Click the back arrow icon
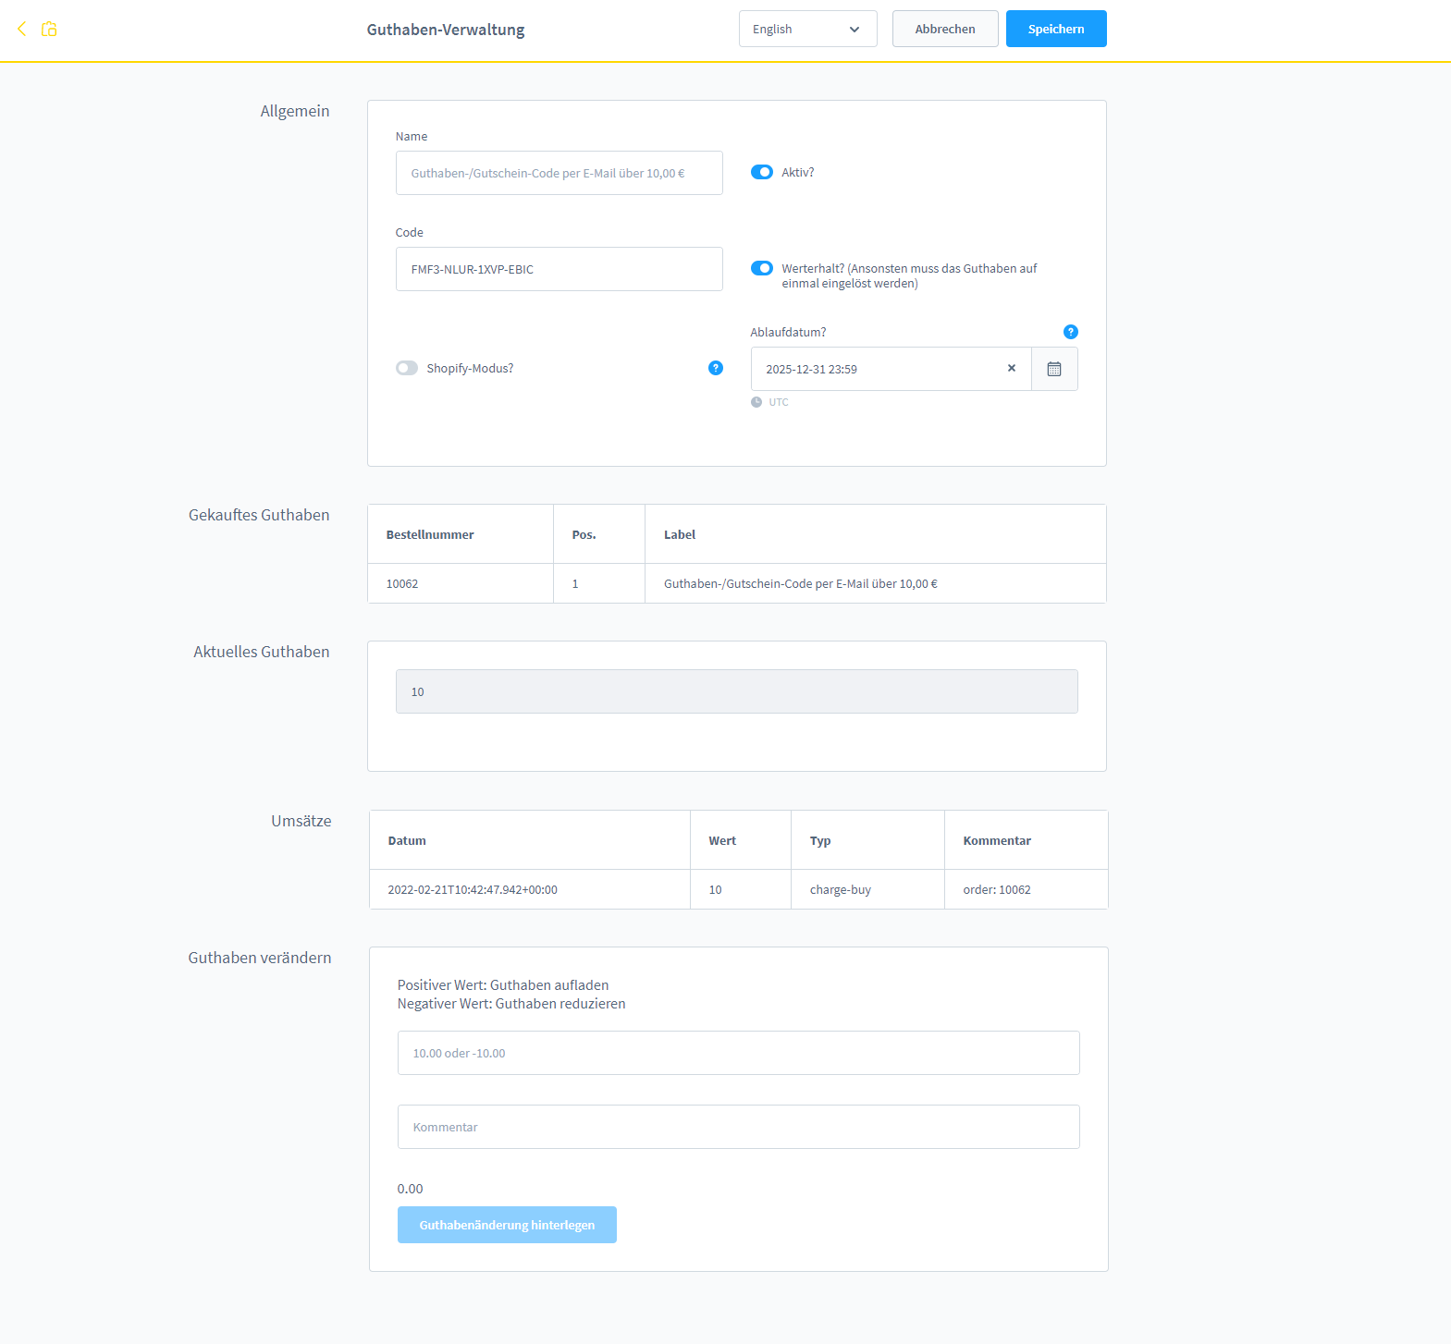 pyautogui.click(x=22, y=29)
